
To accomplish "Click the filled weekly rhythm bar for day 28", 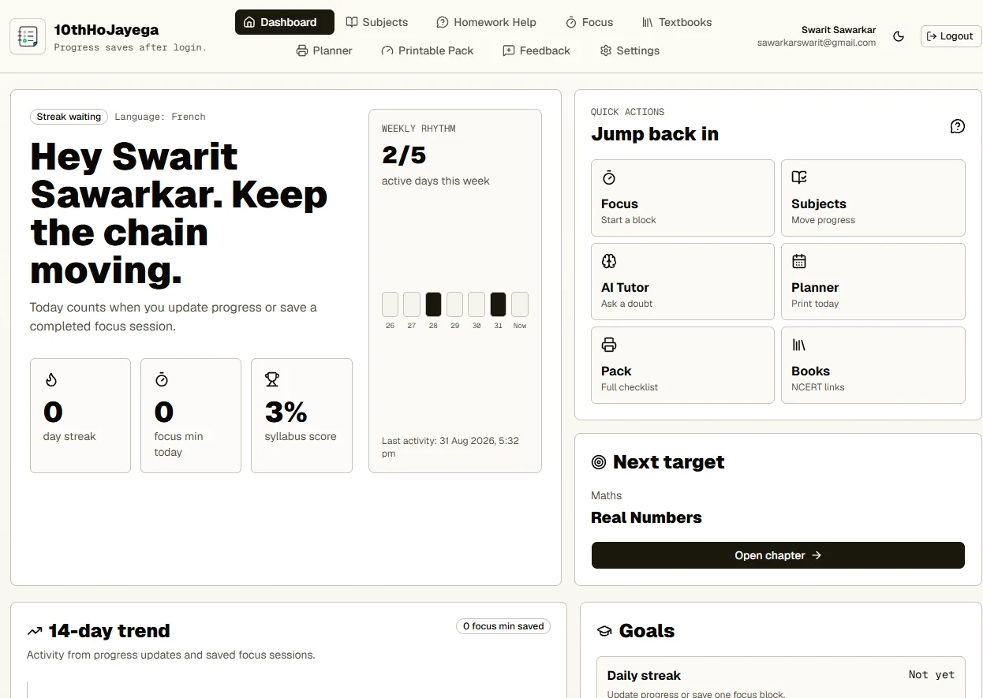I will click(433, 304).
